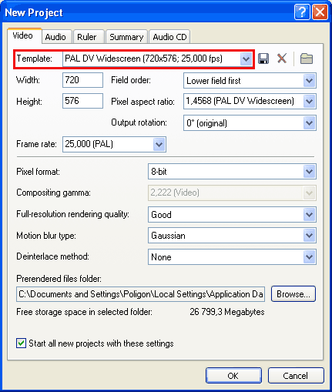Save the current template with the floppy icon
This screenshot has height=392, width=332.
pyautogui.click(x=263, y=59)
